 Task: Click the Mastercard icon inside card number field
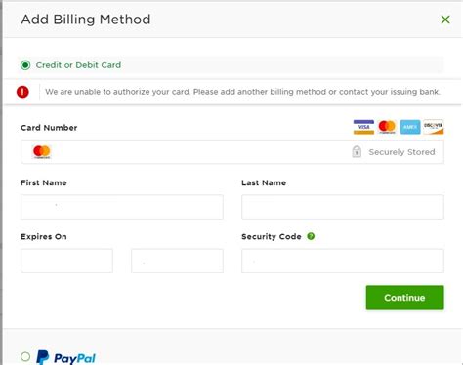click(42, 151)
